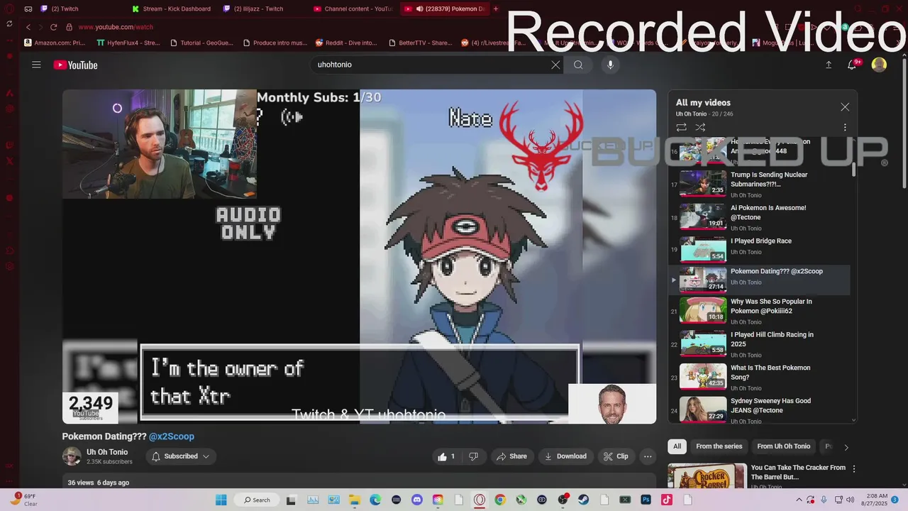Click the YouTube logo home link
Image resolution: width=908 pixels, height=511 pixels.
click(75, 65)
